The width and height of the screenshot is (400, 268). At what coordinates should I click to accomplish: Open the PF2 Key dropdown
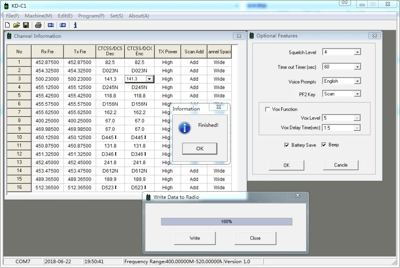tap(357, 94)
